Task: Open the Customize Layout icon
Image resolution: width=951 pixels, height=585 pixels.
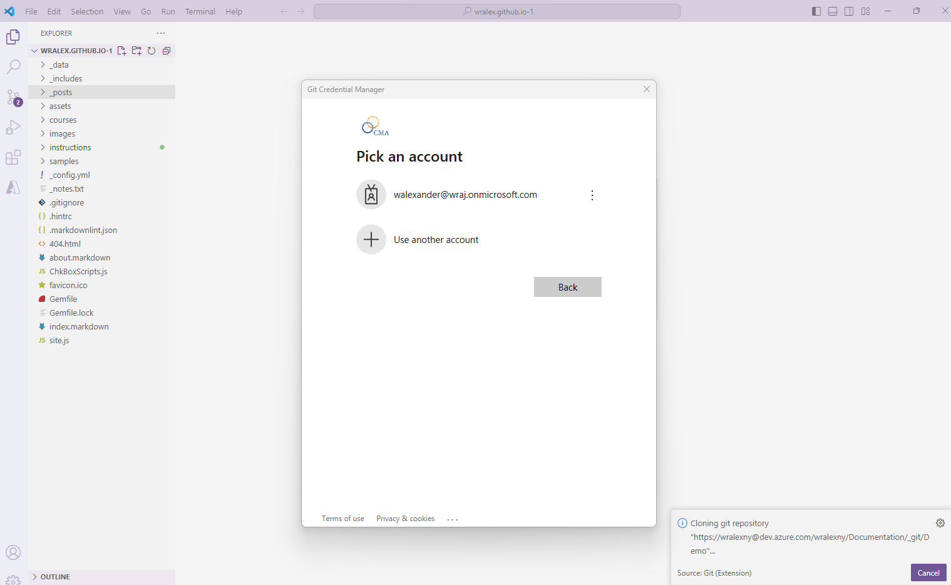Action: [866, 11]
